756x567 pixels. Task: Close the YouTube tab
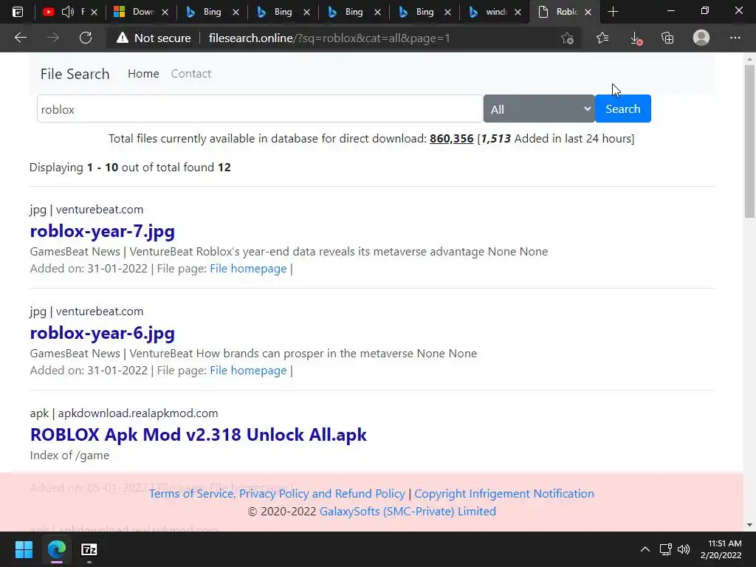point(94,12)
